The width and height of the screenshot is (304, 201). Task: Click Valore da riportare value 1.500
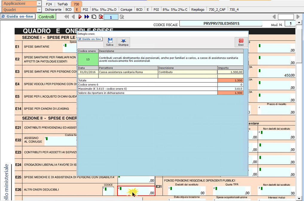(x=230, y=93)
